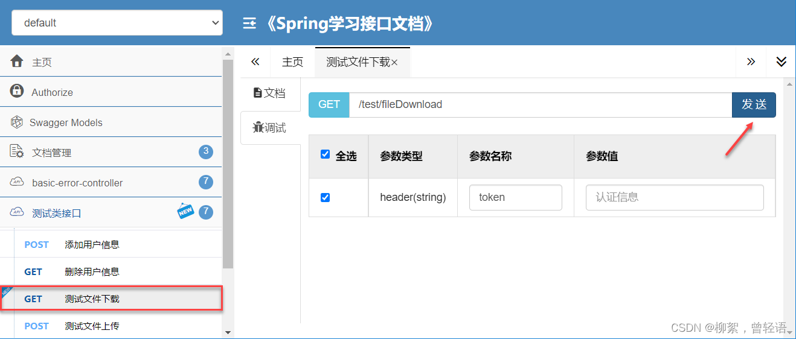Click the count badge 7 on basic-error-controller

206,182
